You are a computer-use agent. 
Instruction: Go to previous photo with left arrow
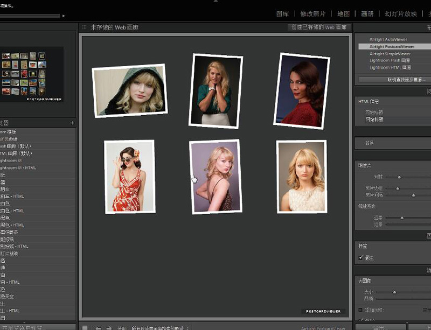pos(98,327)
